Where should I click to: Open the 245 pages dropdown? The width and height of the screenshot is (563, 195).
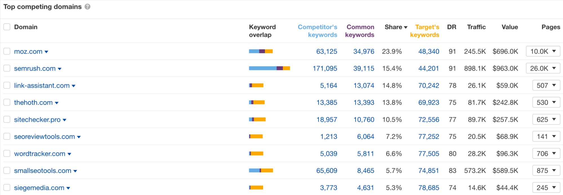[x=546, y=188]
